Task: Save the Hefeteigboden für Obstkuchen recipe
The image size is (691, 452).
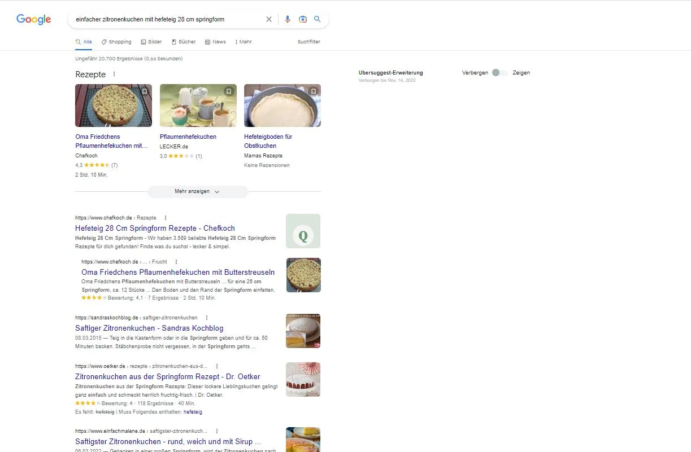Action: click(313, 91)
